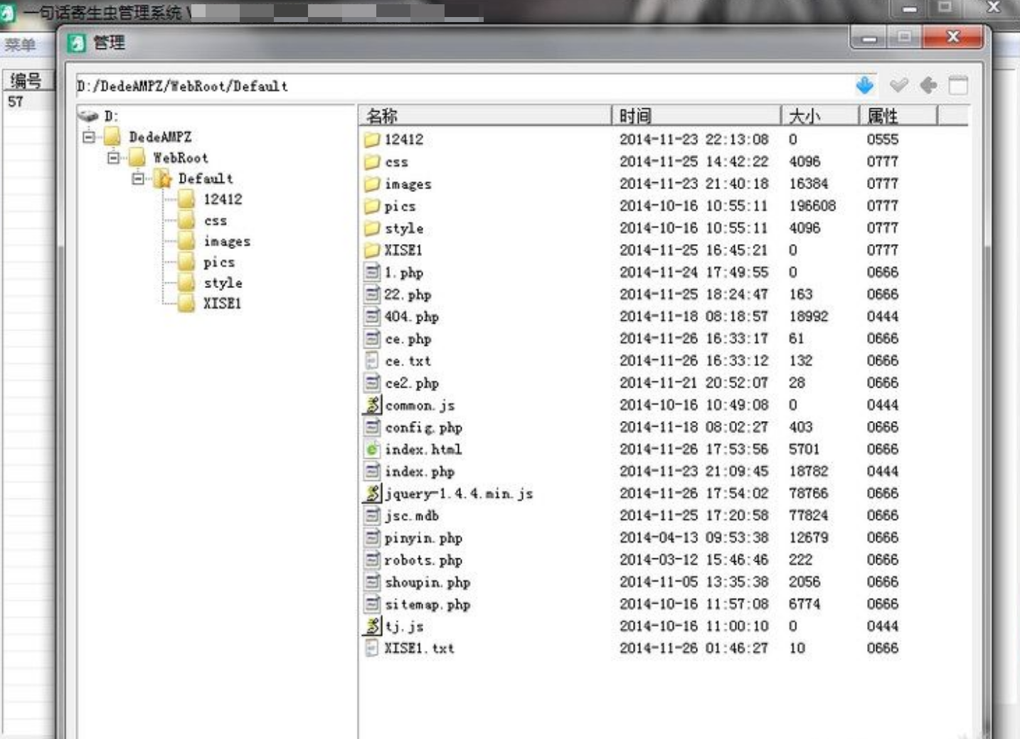
Task: Click the text file icon of XISE1.txt
Action: pyautogui.click(x=371, y=648)
